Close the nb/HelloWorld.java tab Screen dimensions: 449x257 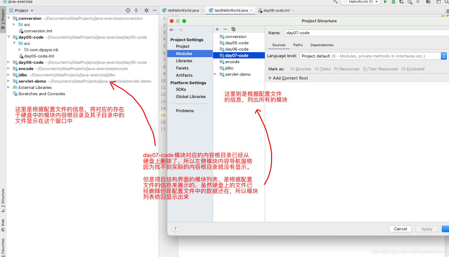click(x=202, y=10)
